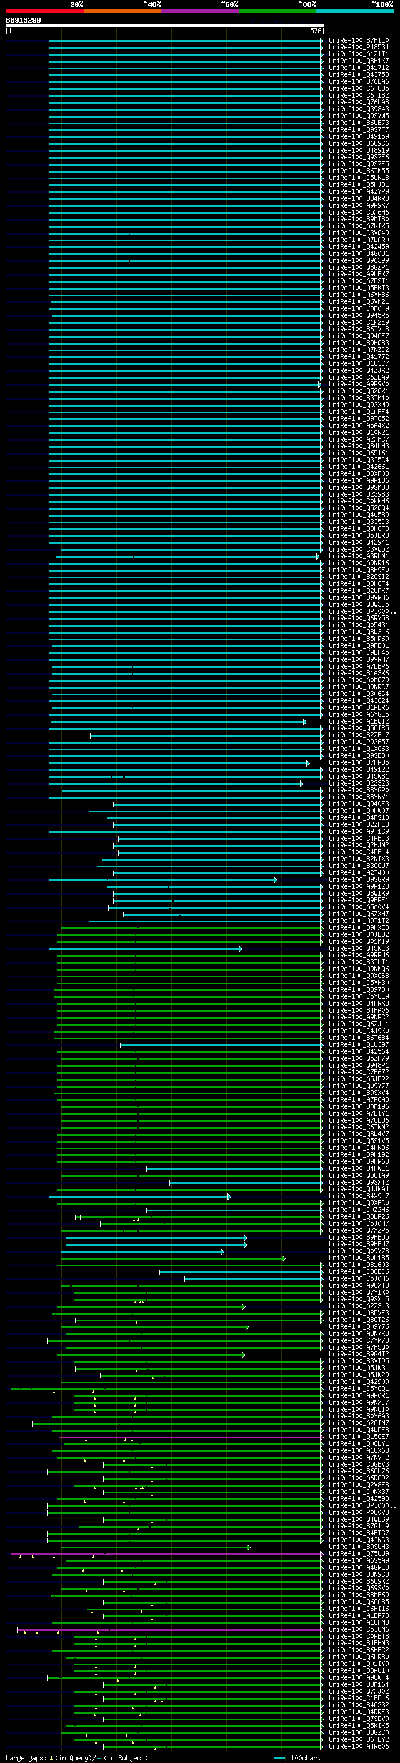Open UniRef100_Q5QIS5 hit label
Screen dimensions: 400x1763
click(358, 728)
